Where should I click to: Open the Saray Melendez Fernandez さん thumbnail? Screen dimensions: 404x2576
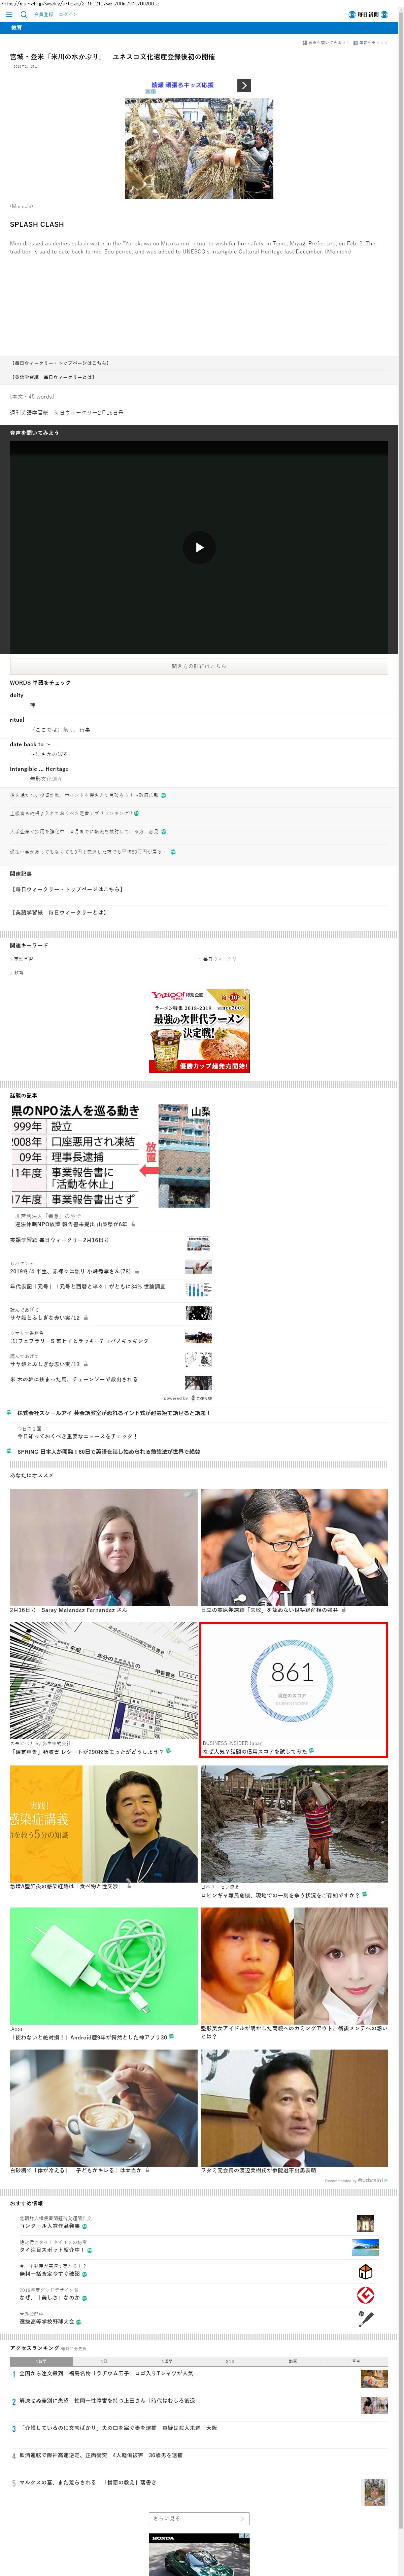pos(104,1547)
